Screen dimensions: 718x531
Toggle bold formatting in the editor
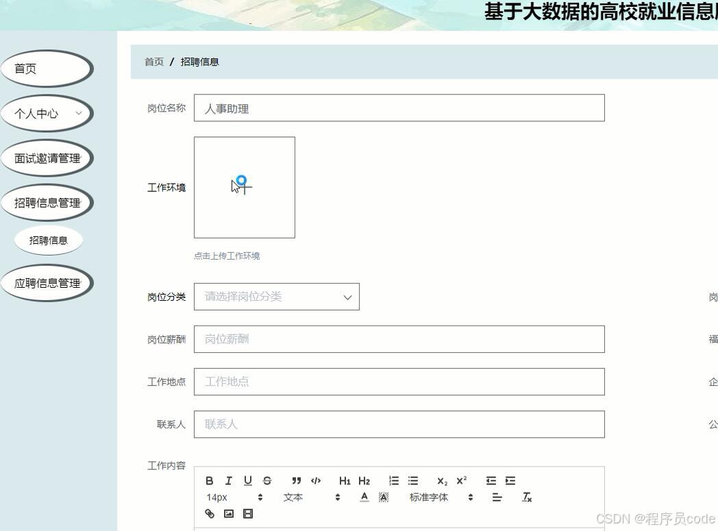point(210,480)
